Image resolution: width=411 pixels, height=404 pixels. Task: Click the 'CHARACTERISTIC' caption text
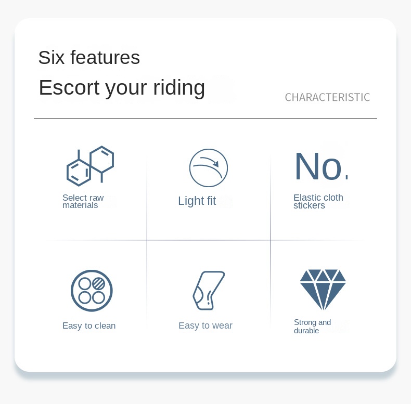pos(327,97)
